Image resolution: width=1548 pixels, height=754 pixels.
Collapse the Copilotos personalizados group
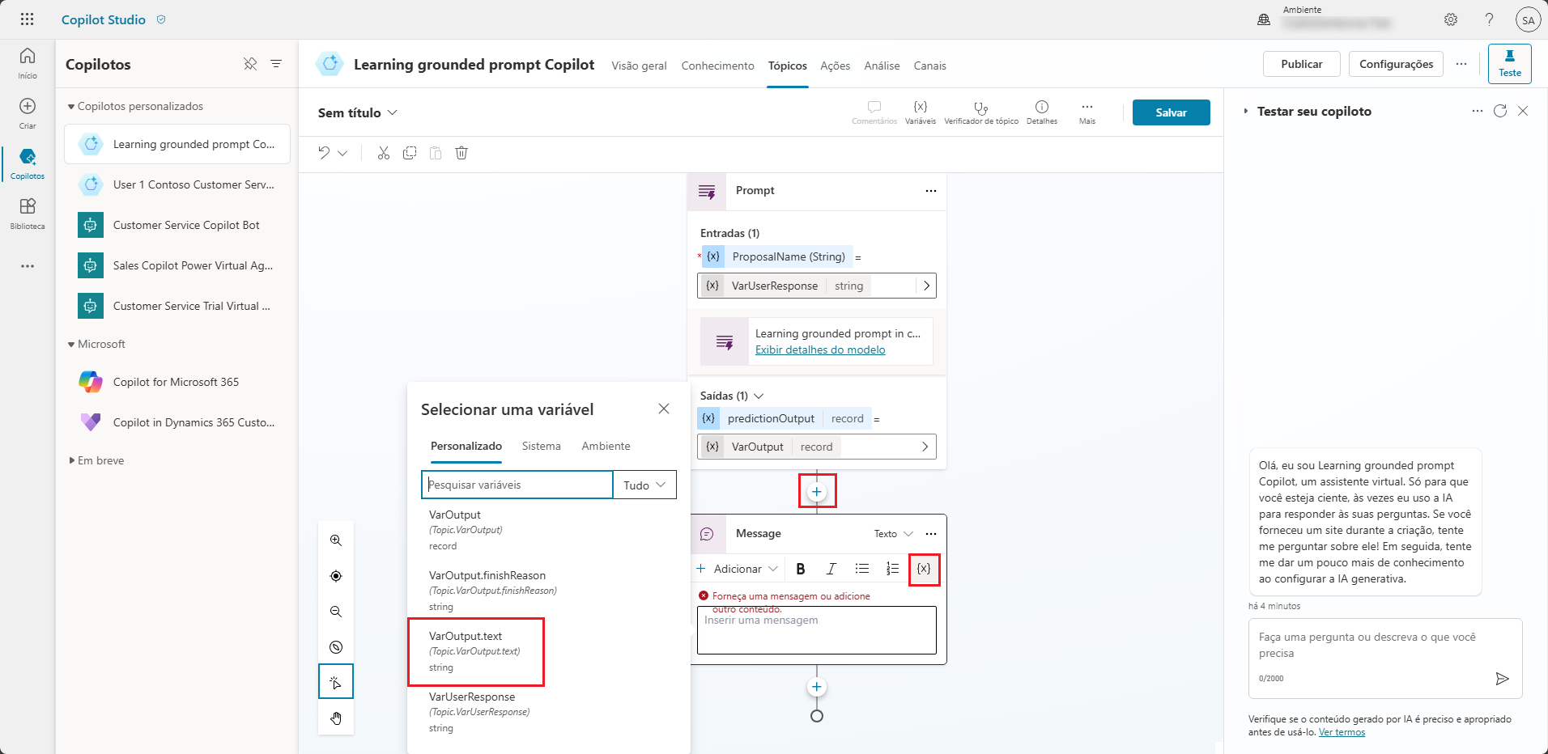click(71, 107)
